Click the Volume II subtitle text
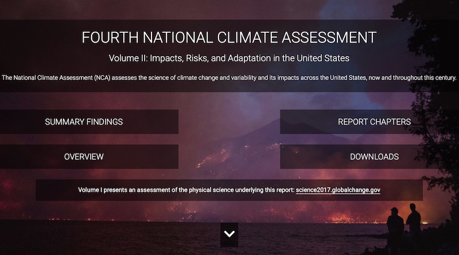459x255 pixels. 229,59
